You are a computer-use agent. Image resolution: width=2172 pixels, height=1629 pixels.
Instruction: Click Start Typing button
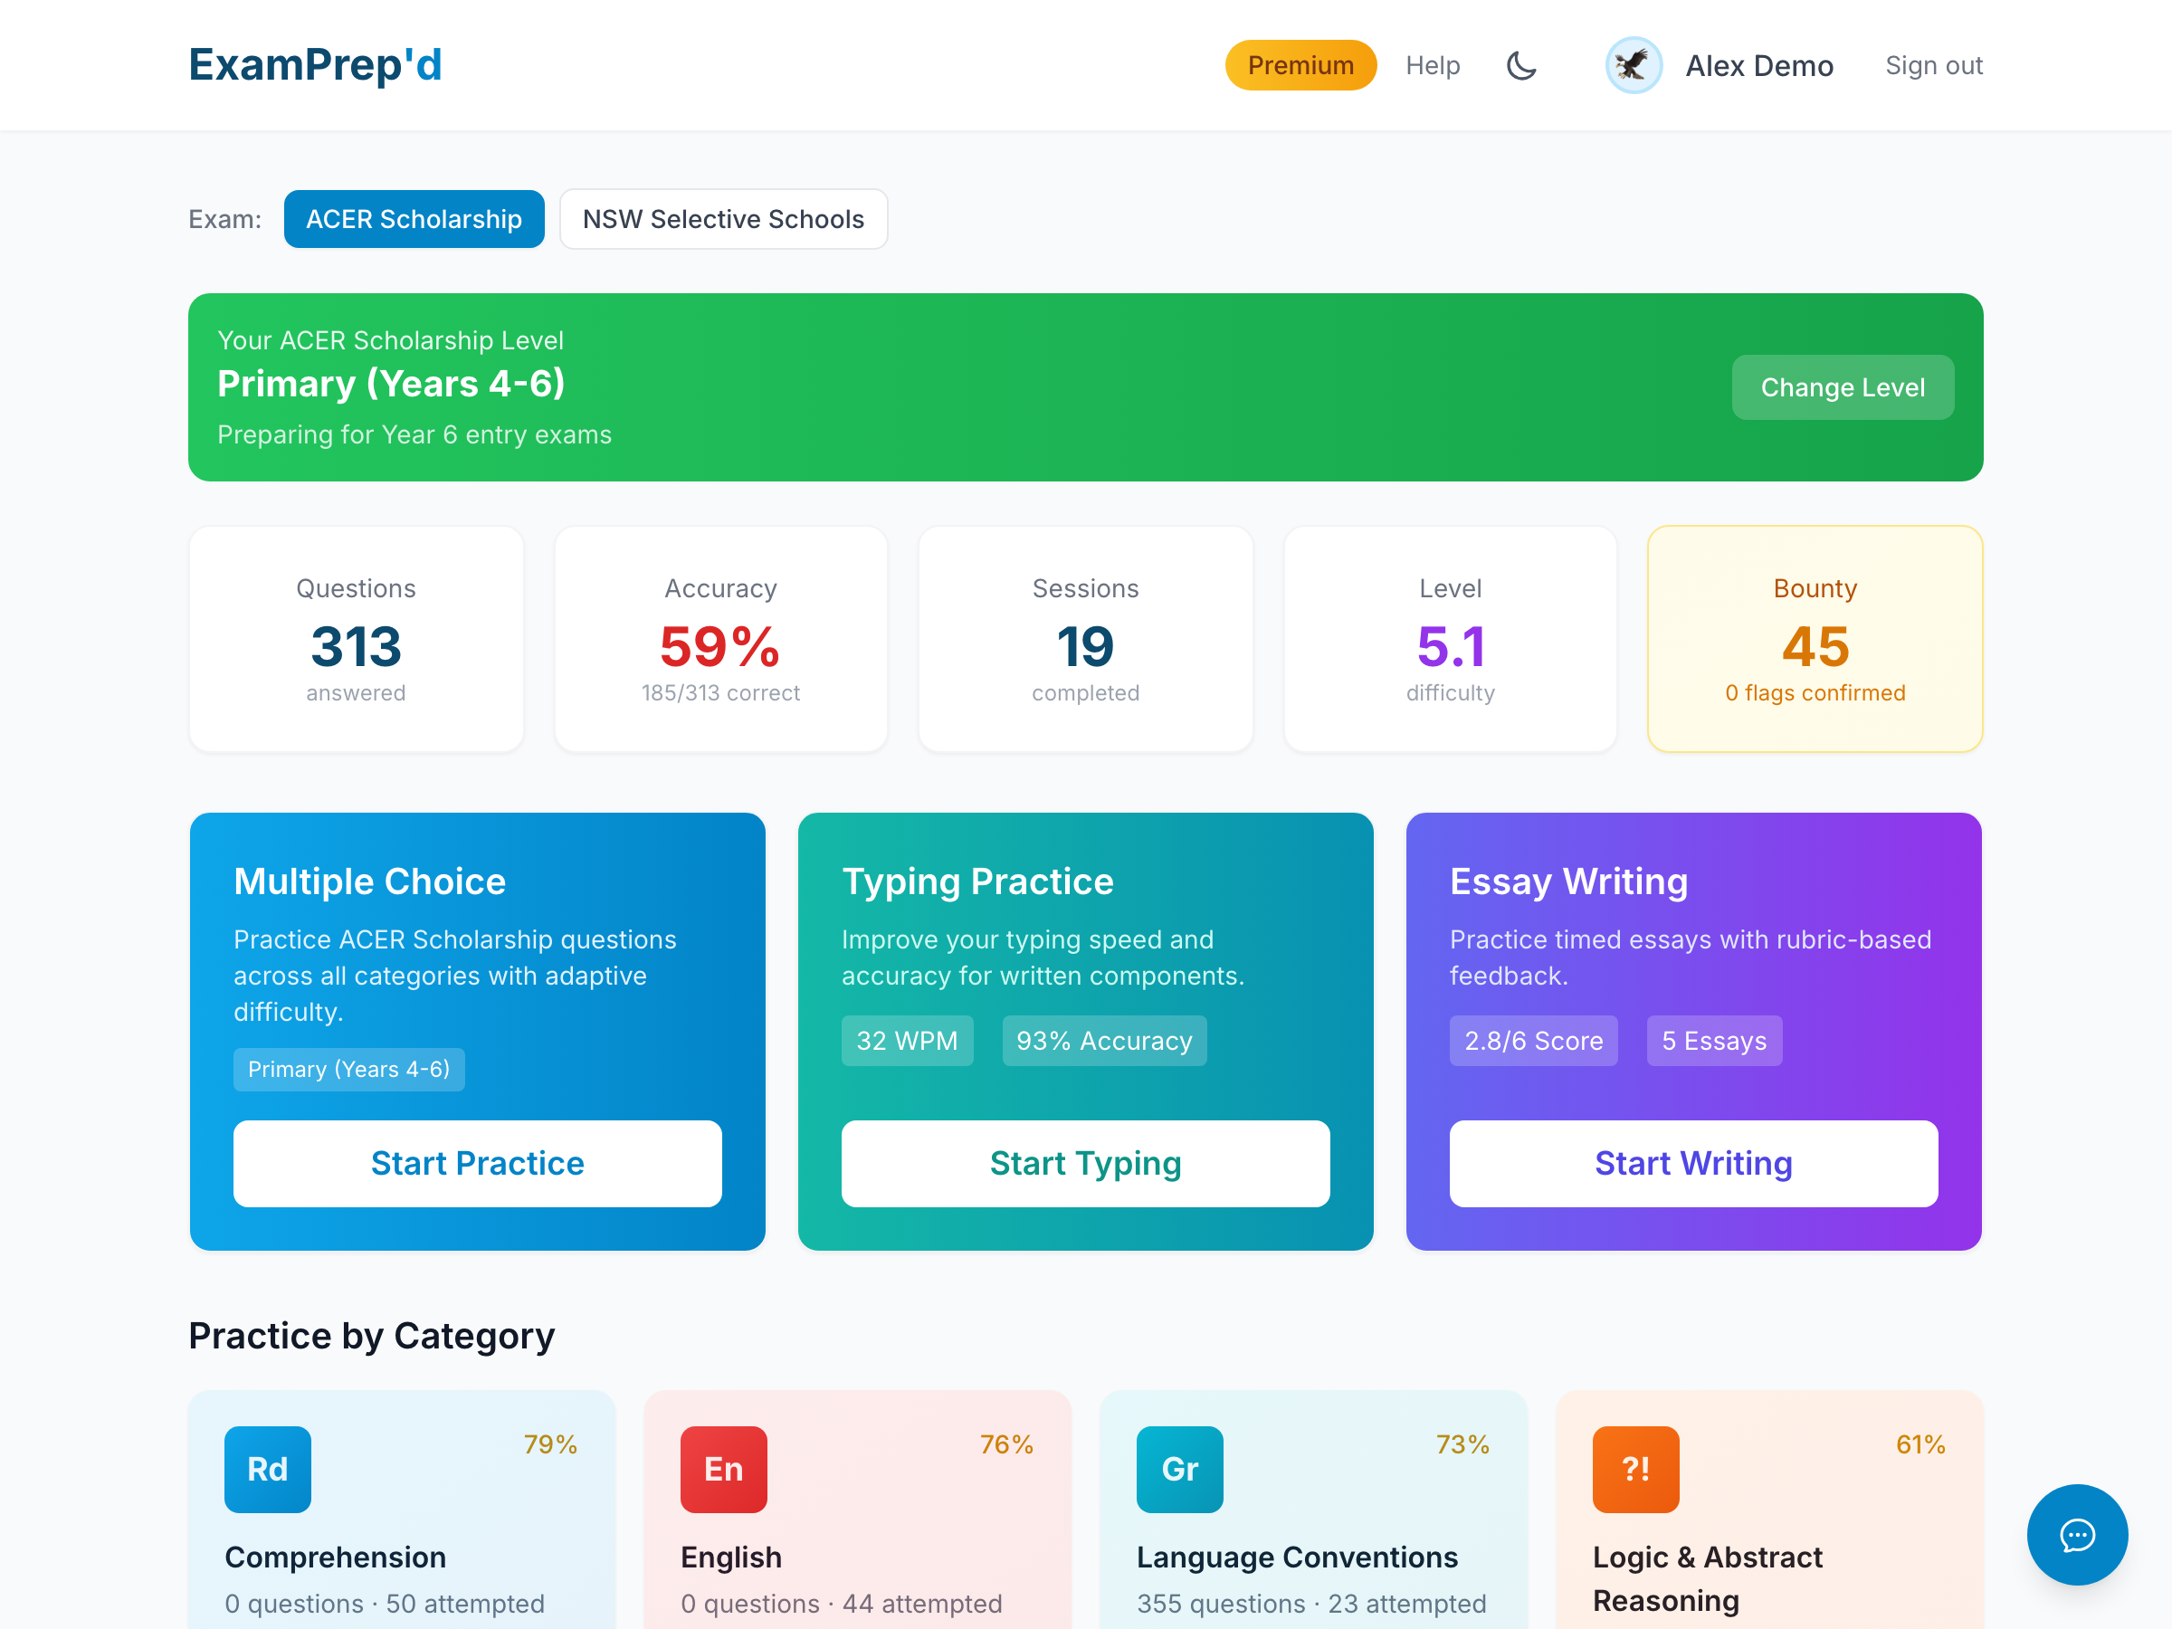click(1085, 1163)
